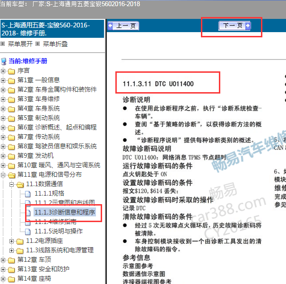The height and width of the screenshot is (284, 286).
Task: Expand 第6章 诊断概述 plus box
Action: click(x=3, y=128)
